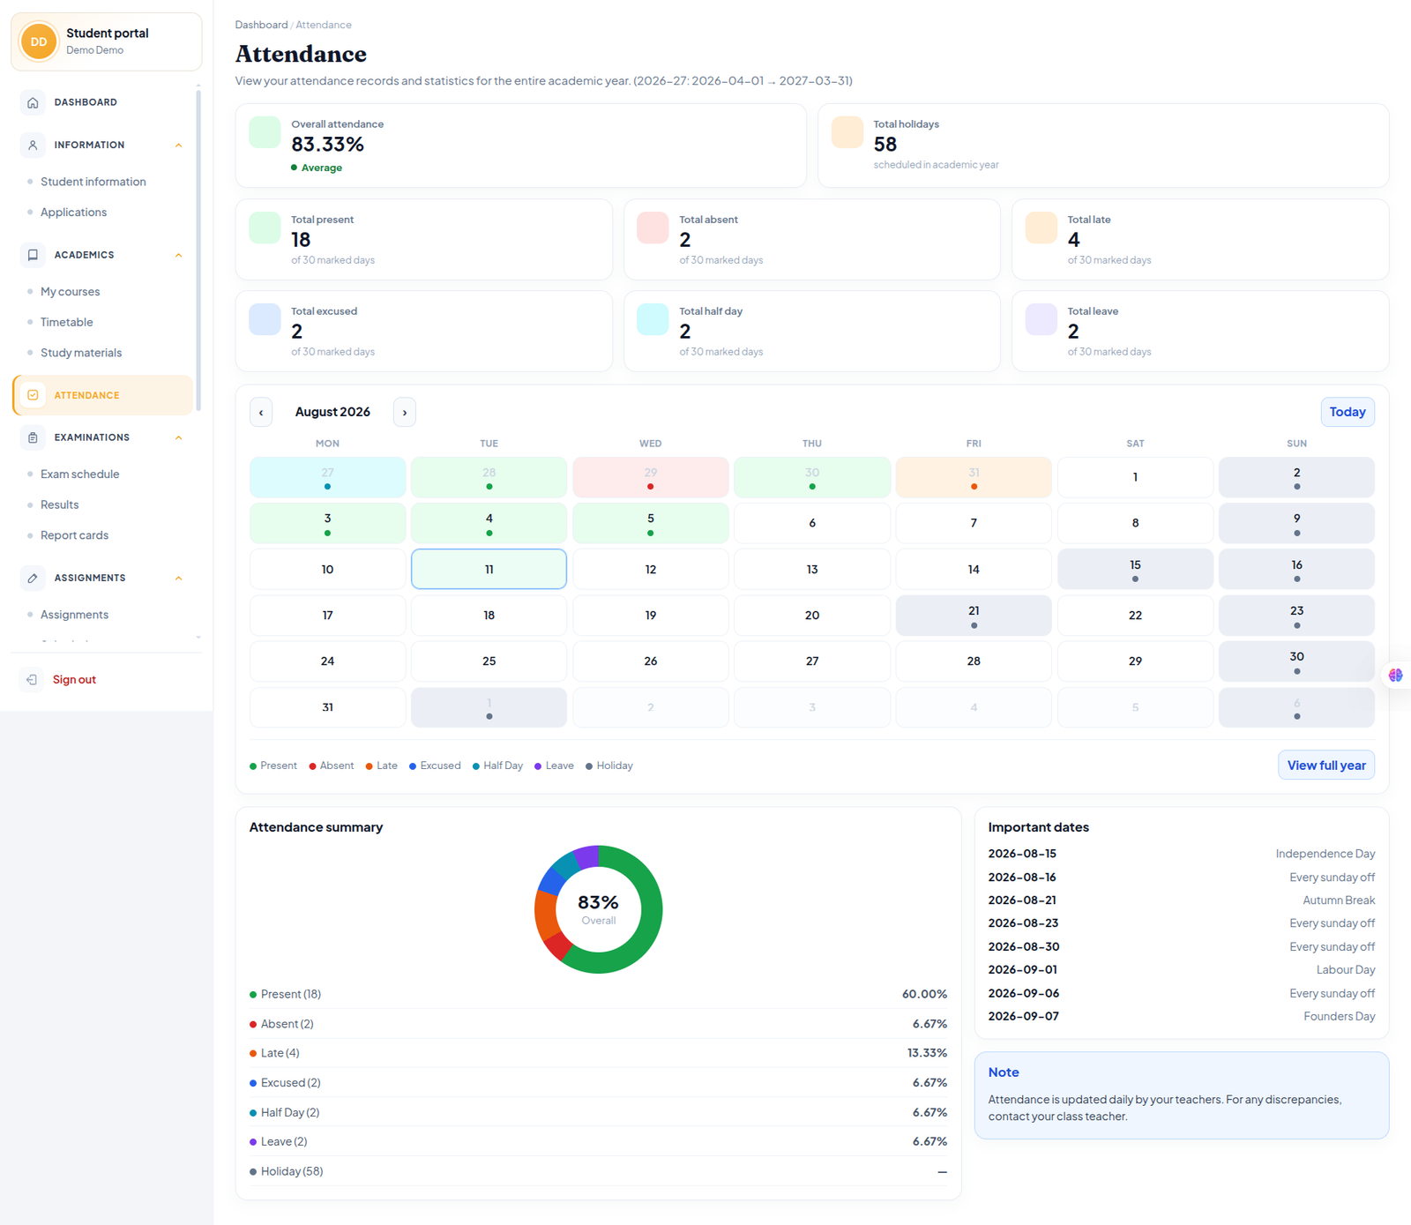Select August 11 in the calendar
1411x1225 pixels.
(x=489, y=569)
